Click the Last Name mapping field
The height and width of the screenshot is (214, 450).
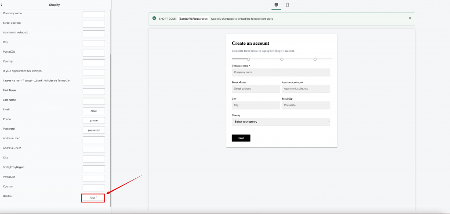tap(94, 101)
